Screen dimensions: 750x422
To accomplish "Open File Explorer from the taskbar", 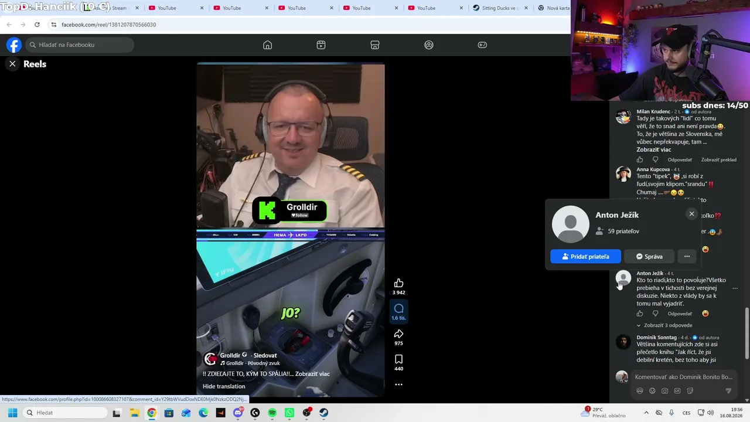I will click(134, 413).
